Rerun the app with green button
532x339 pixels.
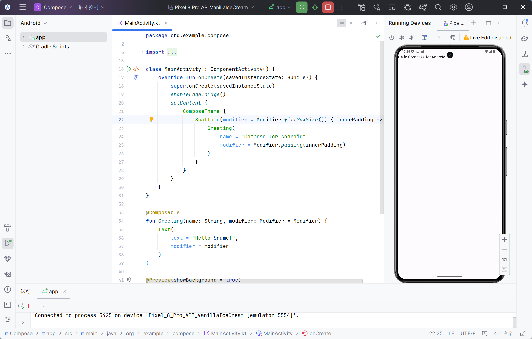(302, 7)
